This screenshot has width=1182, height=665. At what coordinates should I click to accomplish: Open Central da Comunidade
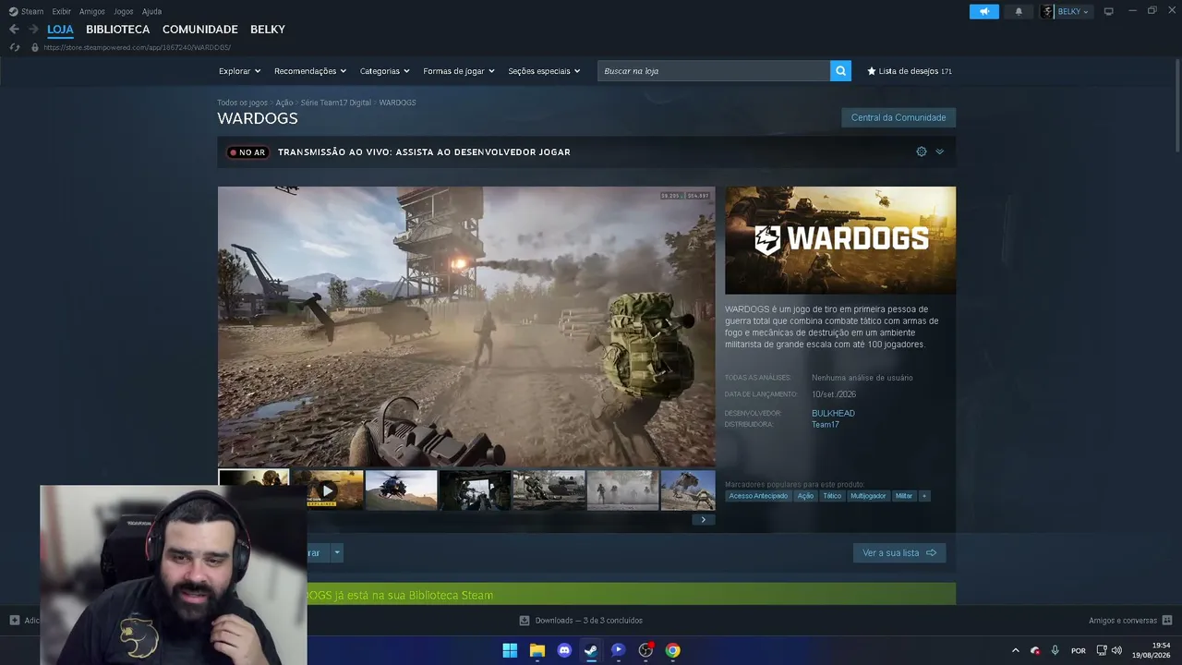(899, 117)
